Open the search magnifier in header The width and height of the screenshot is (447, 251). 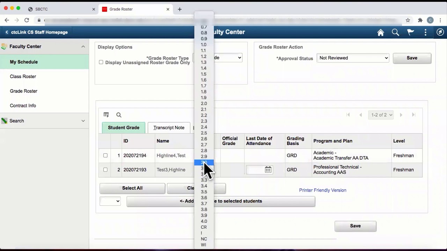click(x=395, y=32)
